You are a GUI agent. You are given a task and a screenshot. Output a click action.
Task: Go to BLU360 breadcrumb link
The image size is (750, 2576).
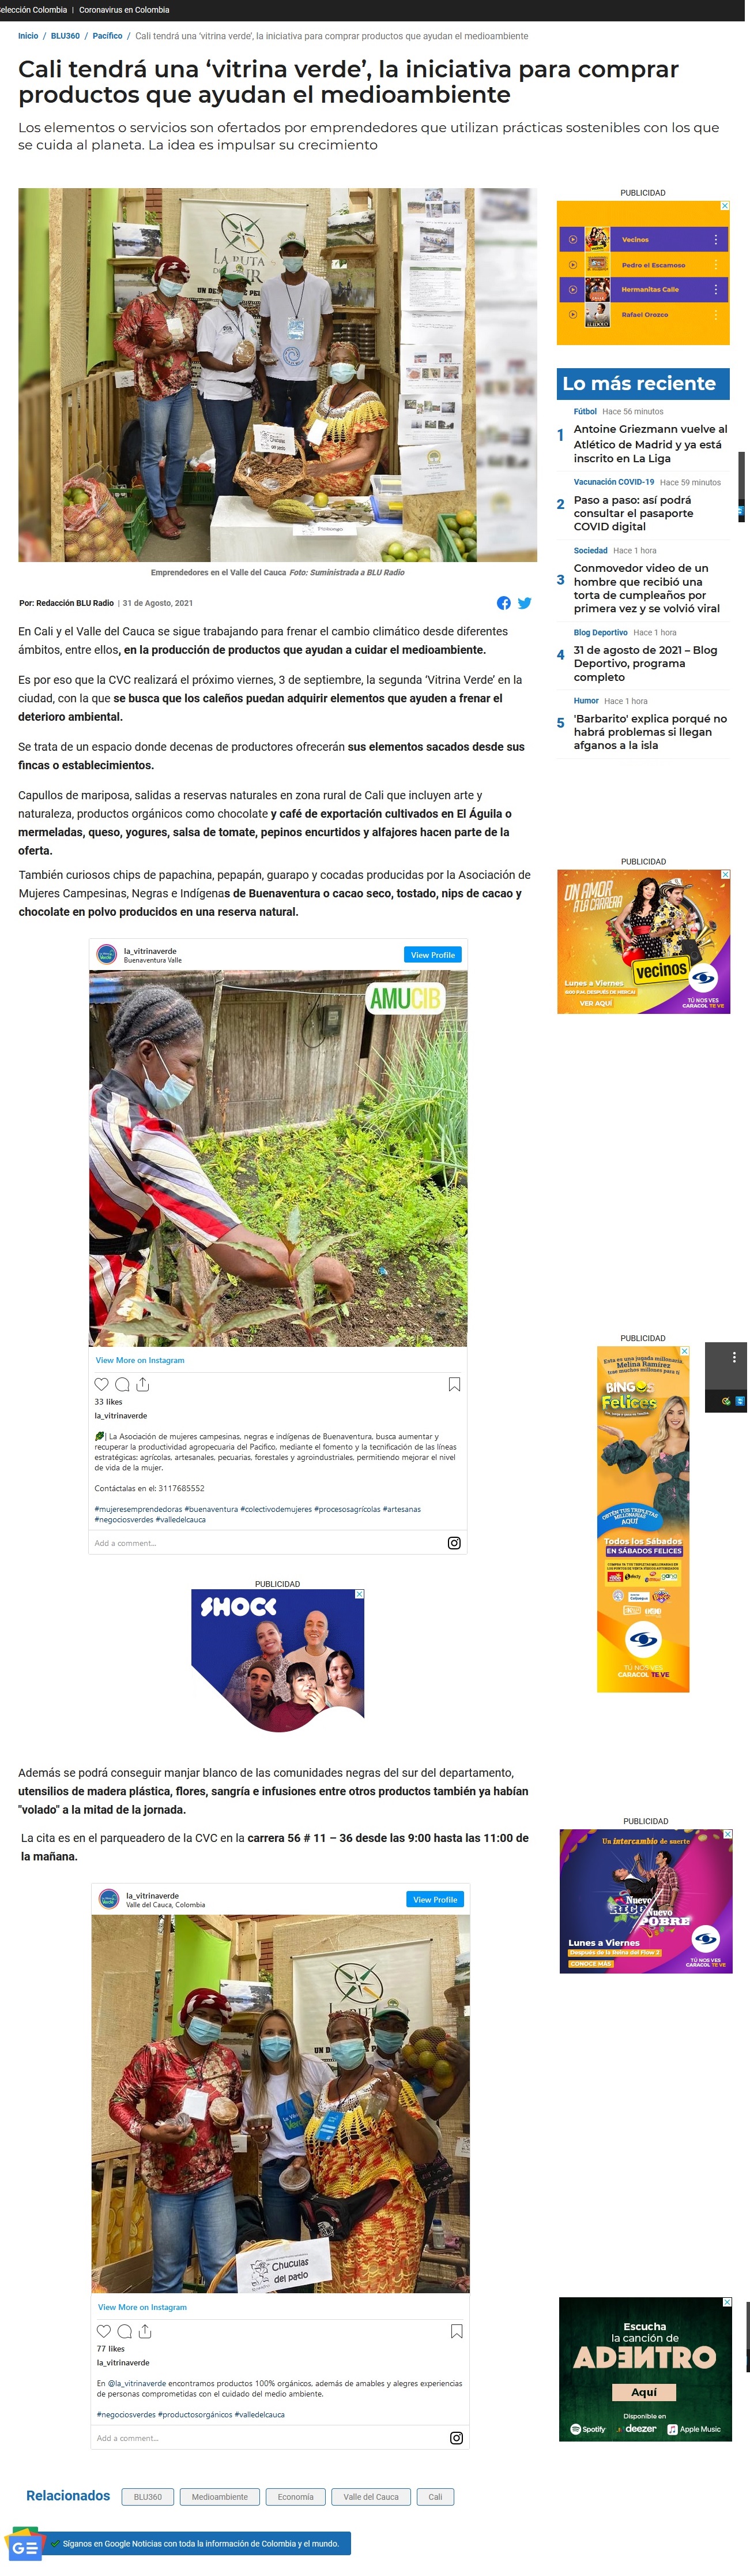point(66,36)
